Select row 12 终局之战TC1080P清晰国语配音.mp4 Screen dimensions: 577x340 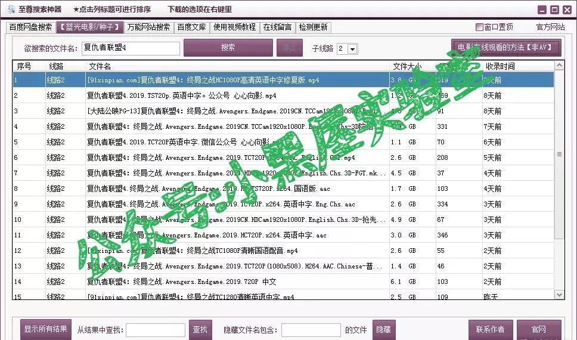[283, 251]
